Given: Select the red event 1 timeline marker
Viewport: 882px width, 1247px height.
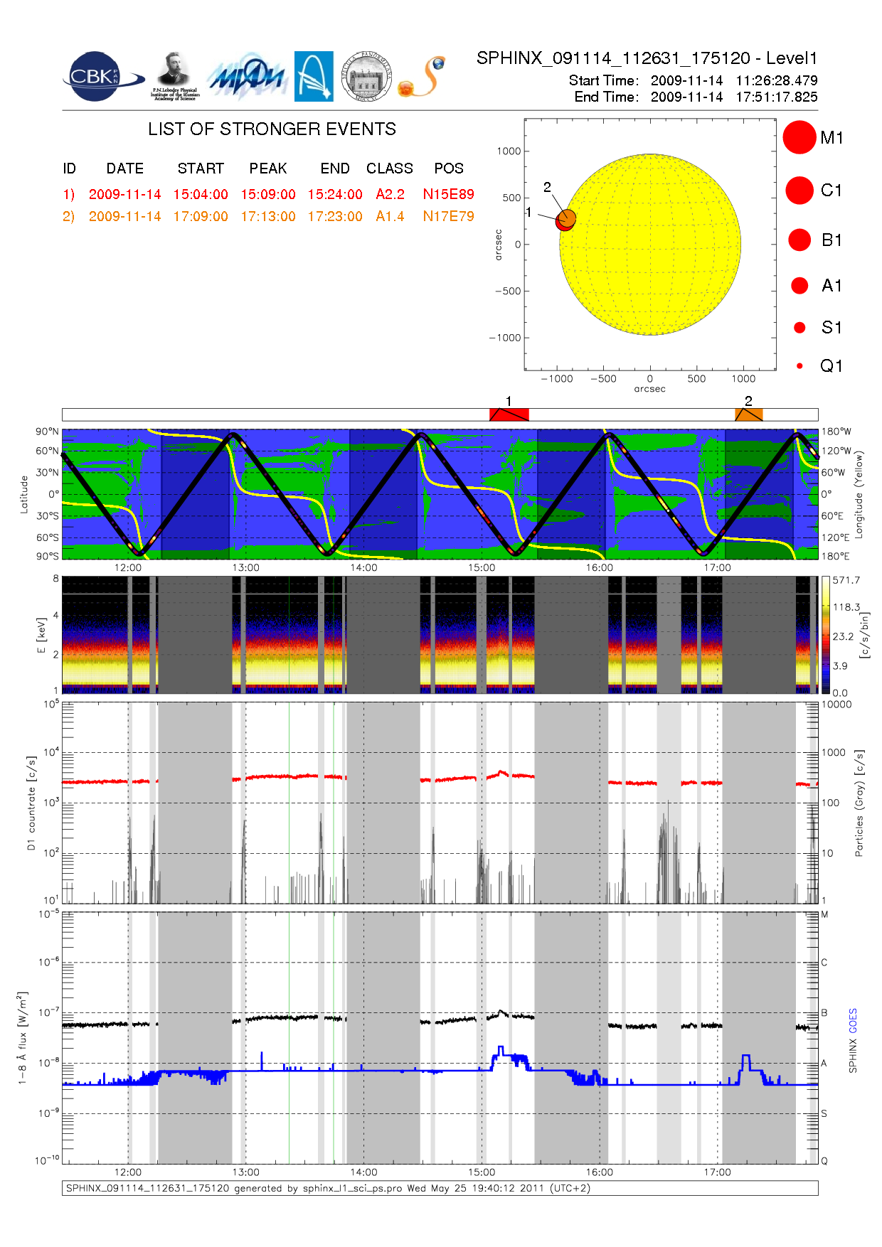Looking at the screenshot, I should 509,414.
